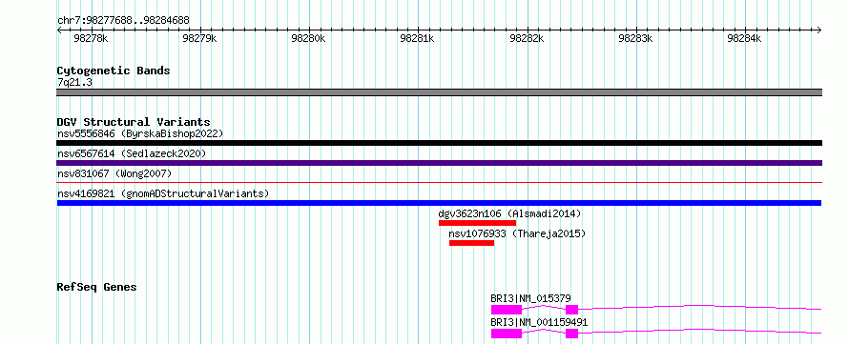Click the nsv5556846 (ByrskaBishop2022) label
The width and height of the screenshot is (849, 344).
click(x=140, y=133)
